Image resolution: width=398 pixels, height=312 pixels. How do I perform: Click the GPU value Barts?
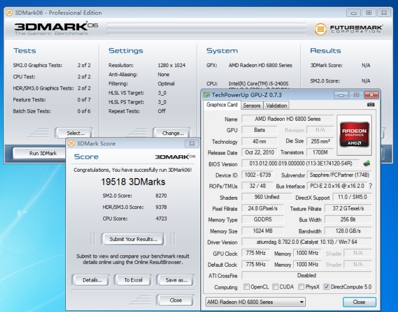(x=259, y=130)
